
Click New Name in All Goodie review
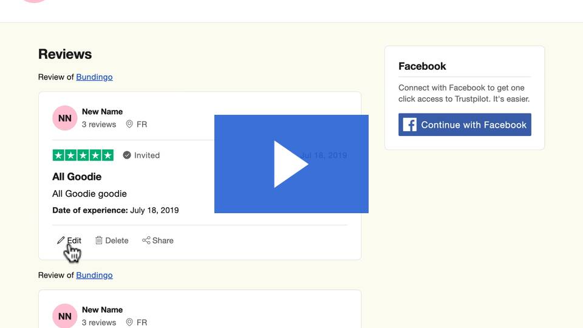(102, 112)
